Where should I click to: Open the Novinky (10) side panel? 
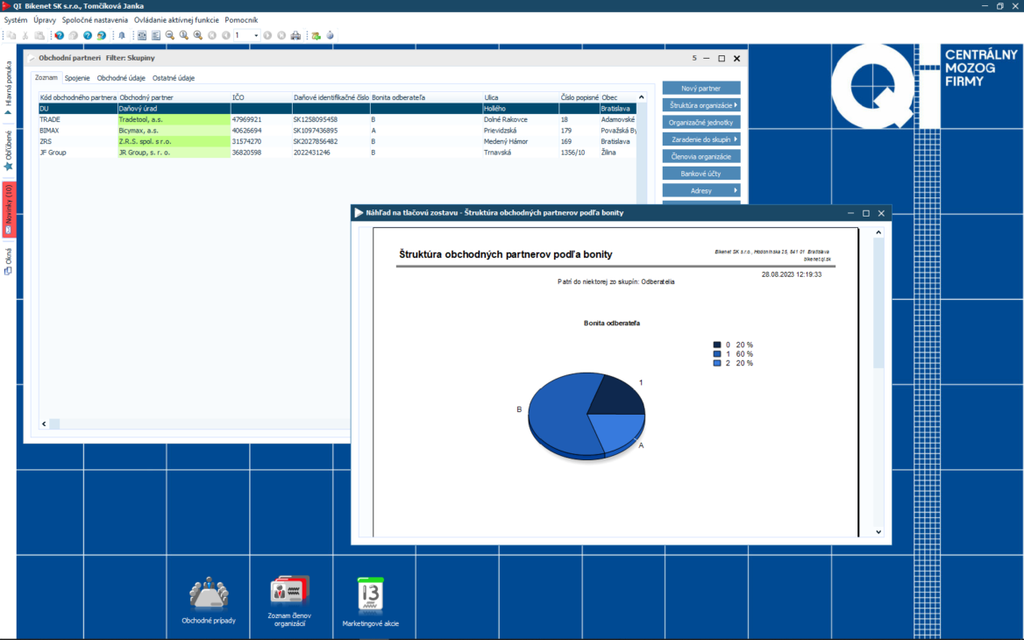tap(9, 210)
